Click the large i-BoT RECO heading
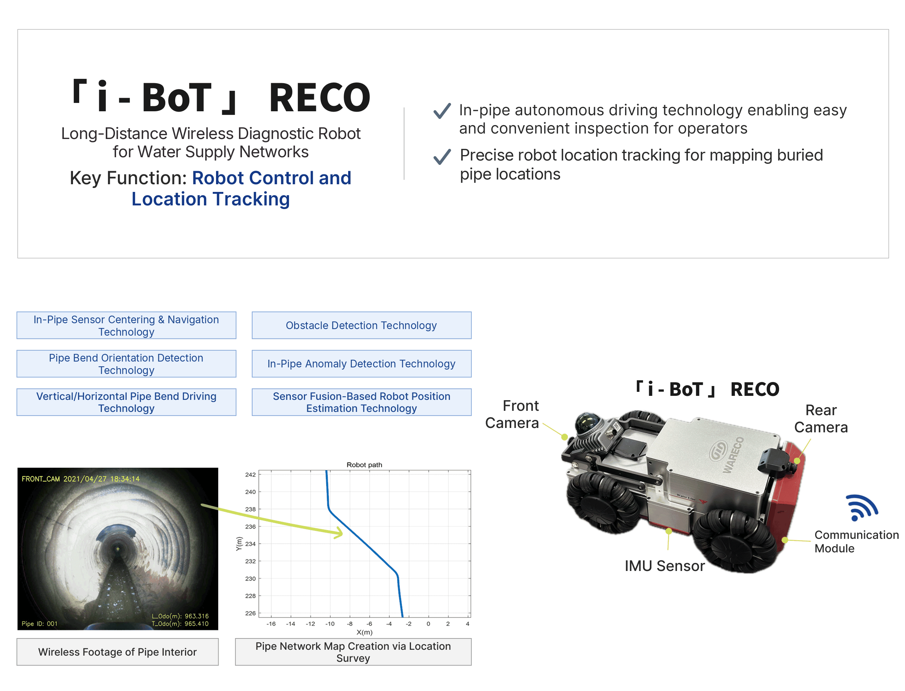 pos(221,97)
